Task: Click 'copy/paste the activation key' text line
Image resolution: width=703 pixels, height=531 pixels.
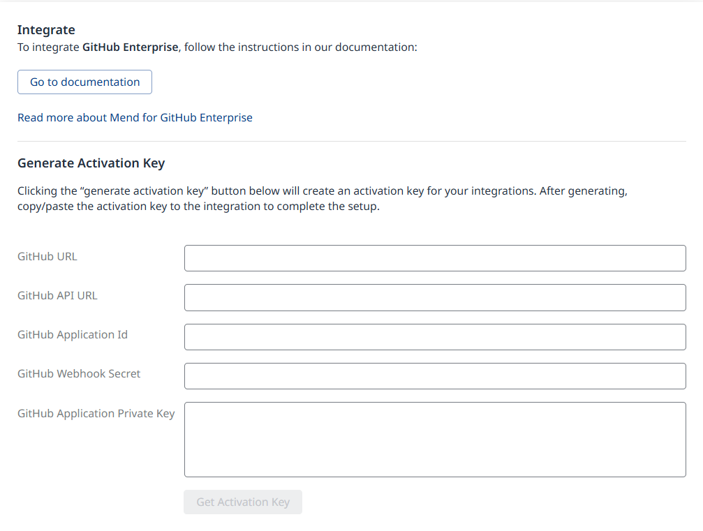Action: tap(198, 207)
